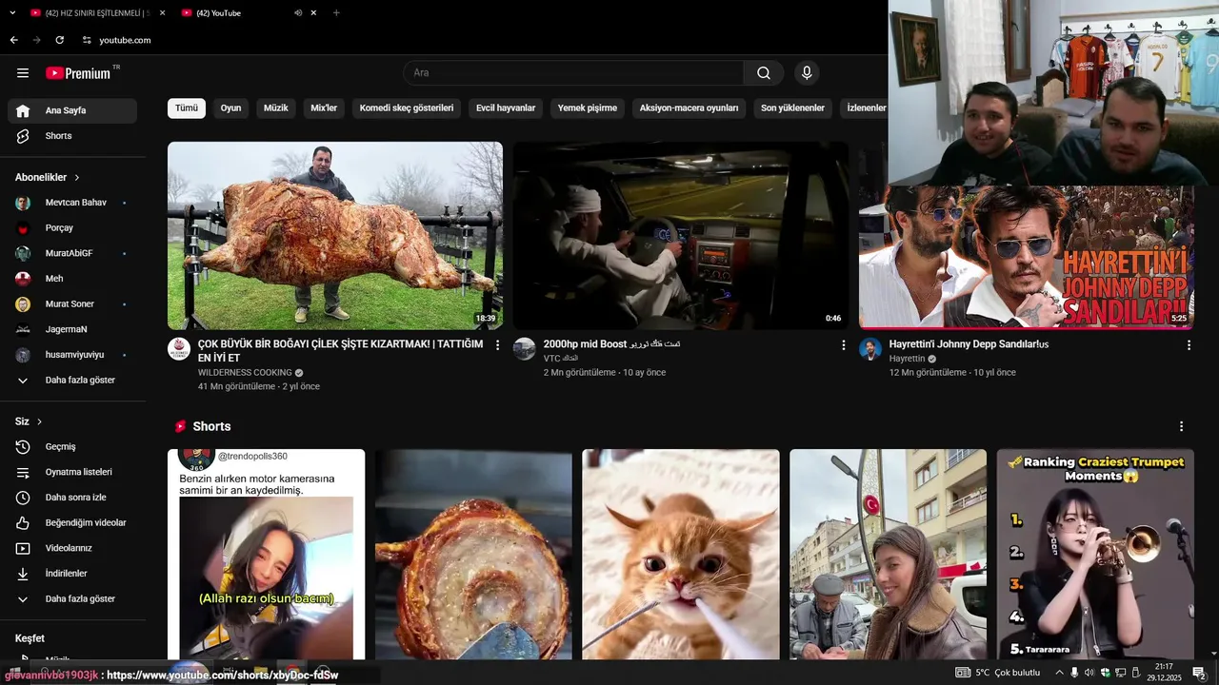Image resolution: width=1219 pixels, height=685 pixels.
Task: Select Yemek pişirme chip
Action: (x=588, y=108)
